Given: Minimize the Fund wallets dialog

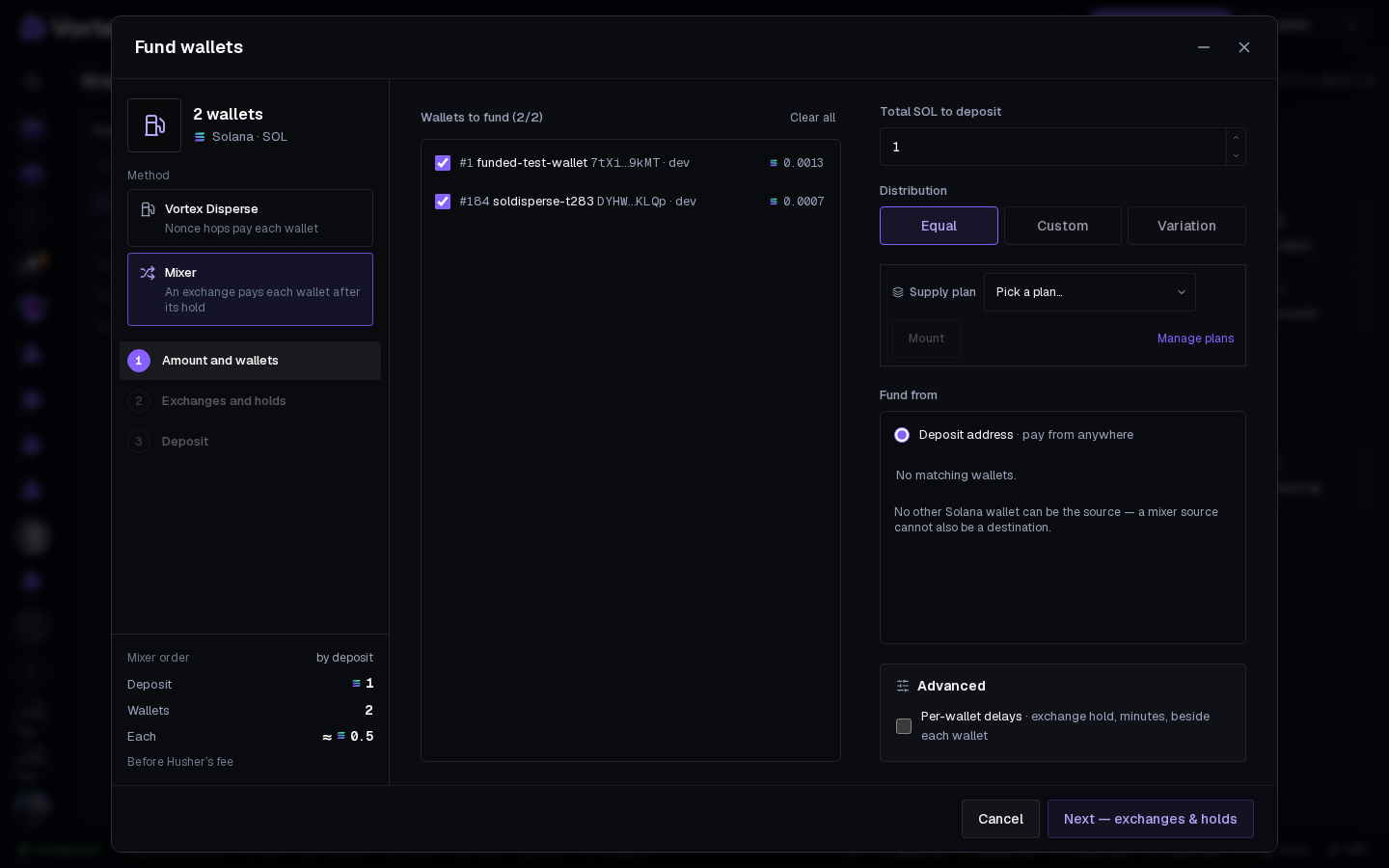Looking at the screenshot, I should [1204, 47].
